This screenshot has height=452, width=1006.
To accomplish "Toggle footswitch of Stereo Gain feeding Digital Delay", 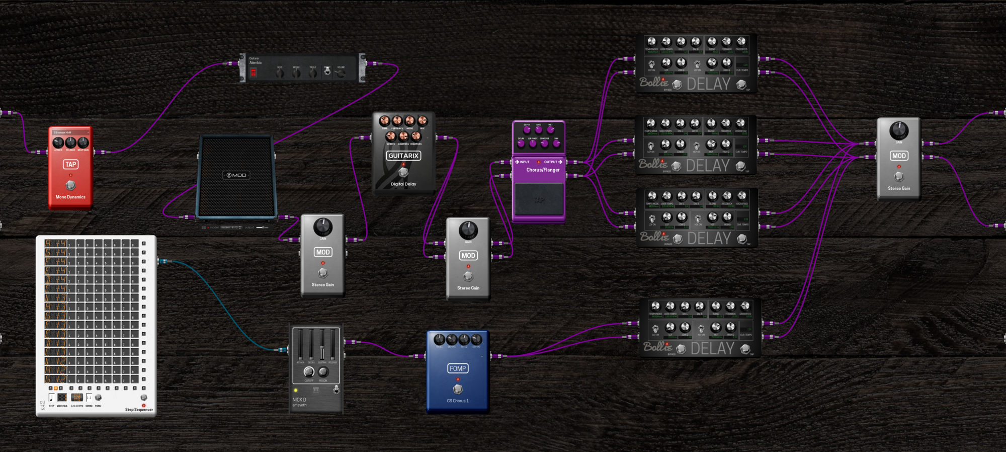I will pyautogui.click(x=323, y=273).
